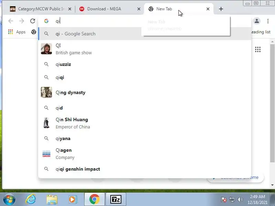Select the qiyana suggestion
This screenshot has height=206, width=275.
click(x=145, y=138)
